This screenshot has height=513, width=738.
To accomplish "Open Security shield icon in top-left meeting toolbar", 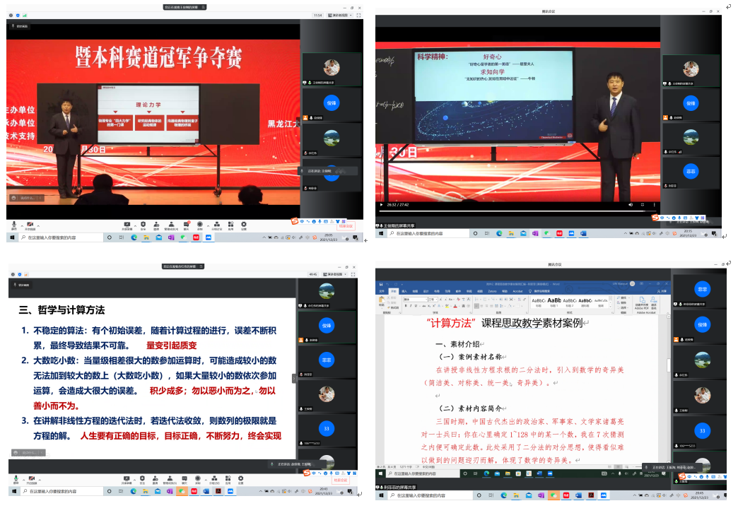I will tap(143, 223).
